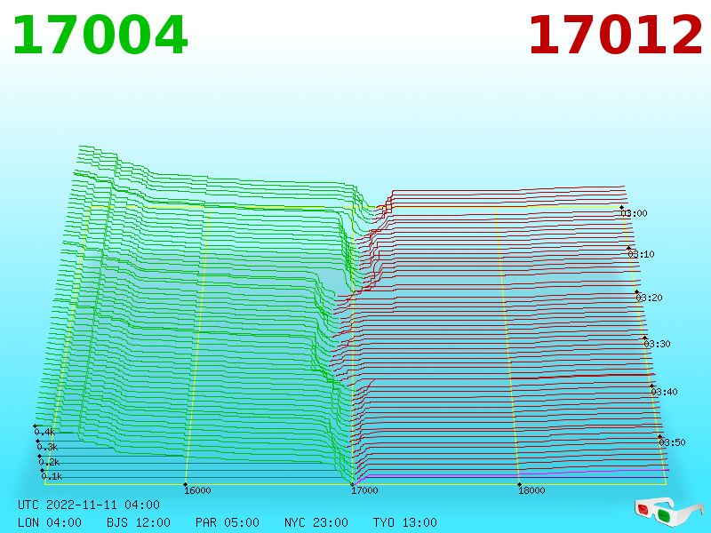Viewport: 711px width, 533px height.
Task: Click the 03:30 time axis label
Action: [657, 344]
